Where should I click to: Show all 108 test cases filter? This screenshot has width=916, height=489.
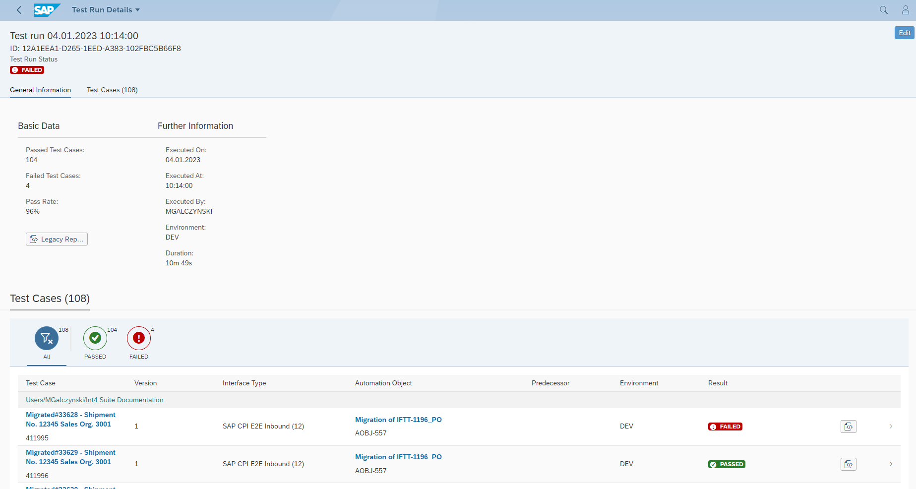pyautogui.click(x=47, y=338)
